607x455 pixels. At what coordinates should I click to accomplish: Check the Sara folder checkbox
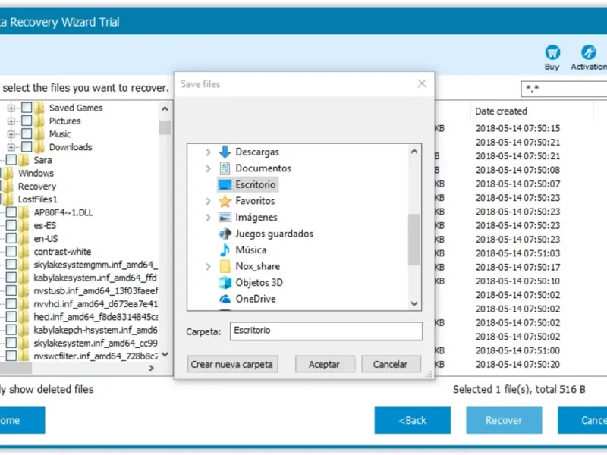coord(11,160)
